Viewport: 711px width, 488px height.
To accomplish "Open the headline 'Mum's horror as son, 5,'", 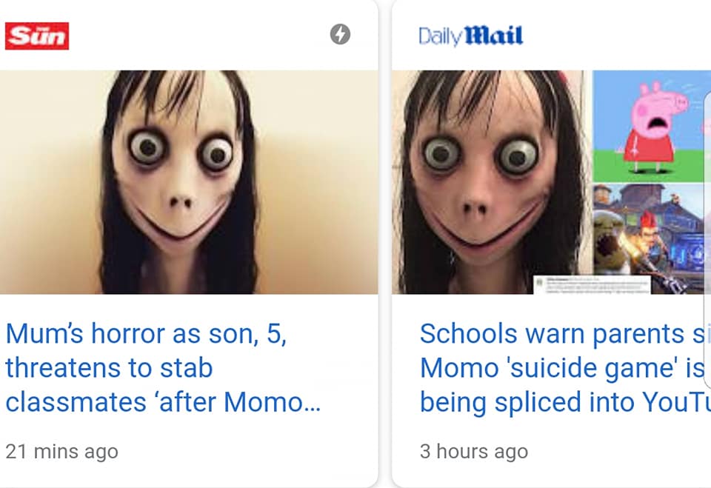I will tap(146, 334).
